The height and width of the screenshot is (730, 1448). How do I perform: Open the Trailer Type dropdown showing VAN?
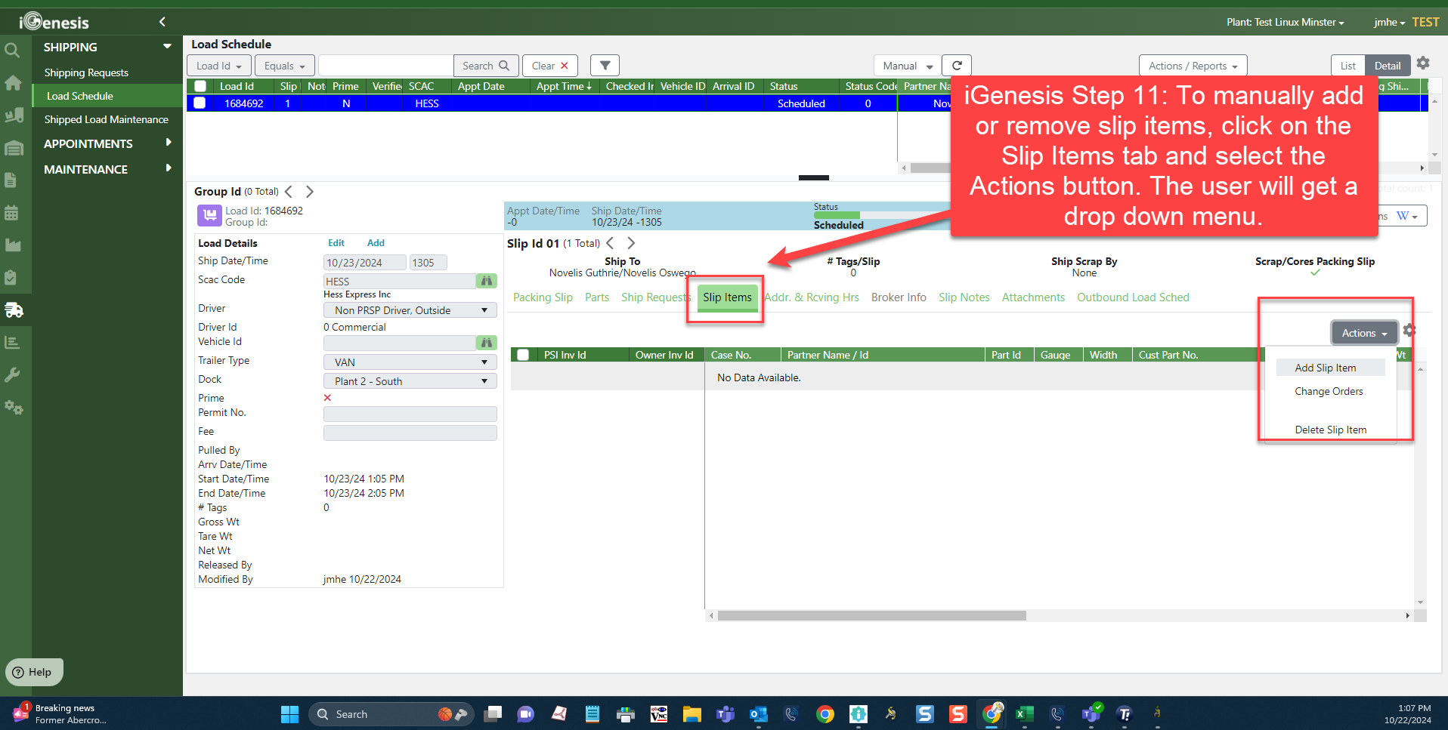tap(410, 362)
